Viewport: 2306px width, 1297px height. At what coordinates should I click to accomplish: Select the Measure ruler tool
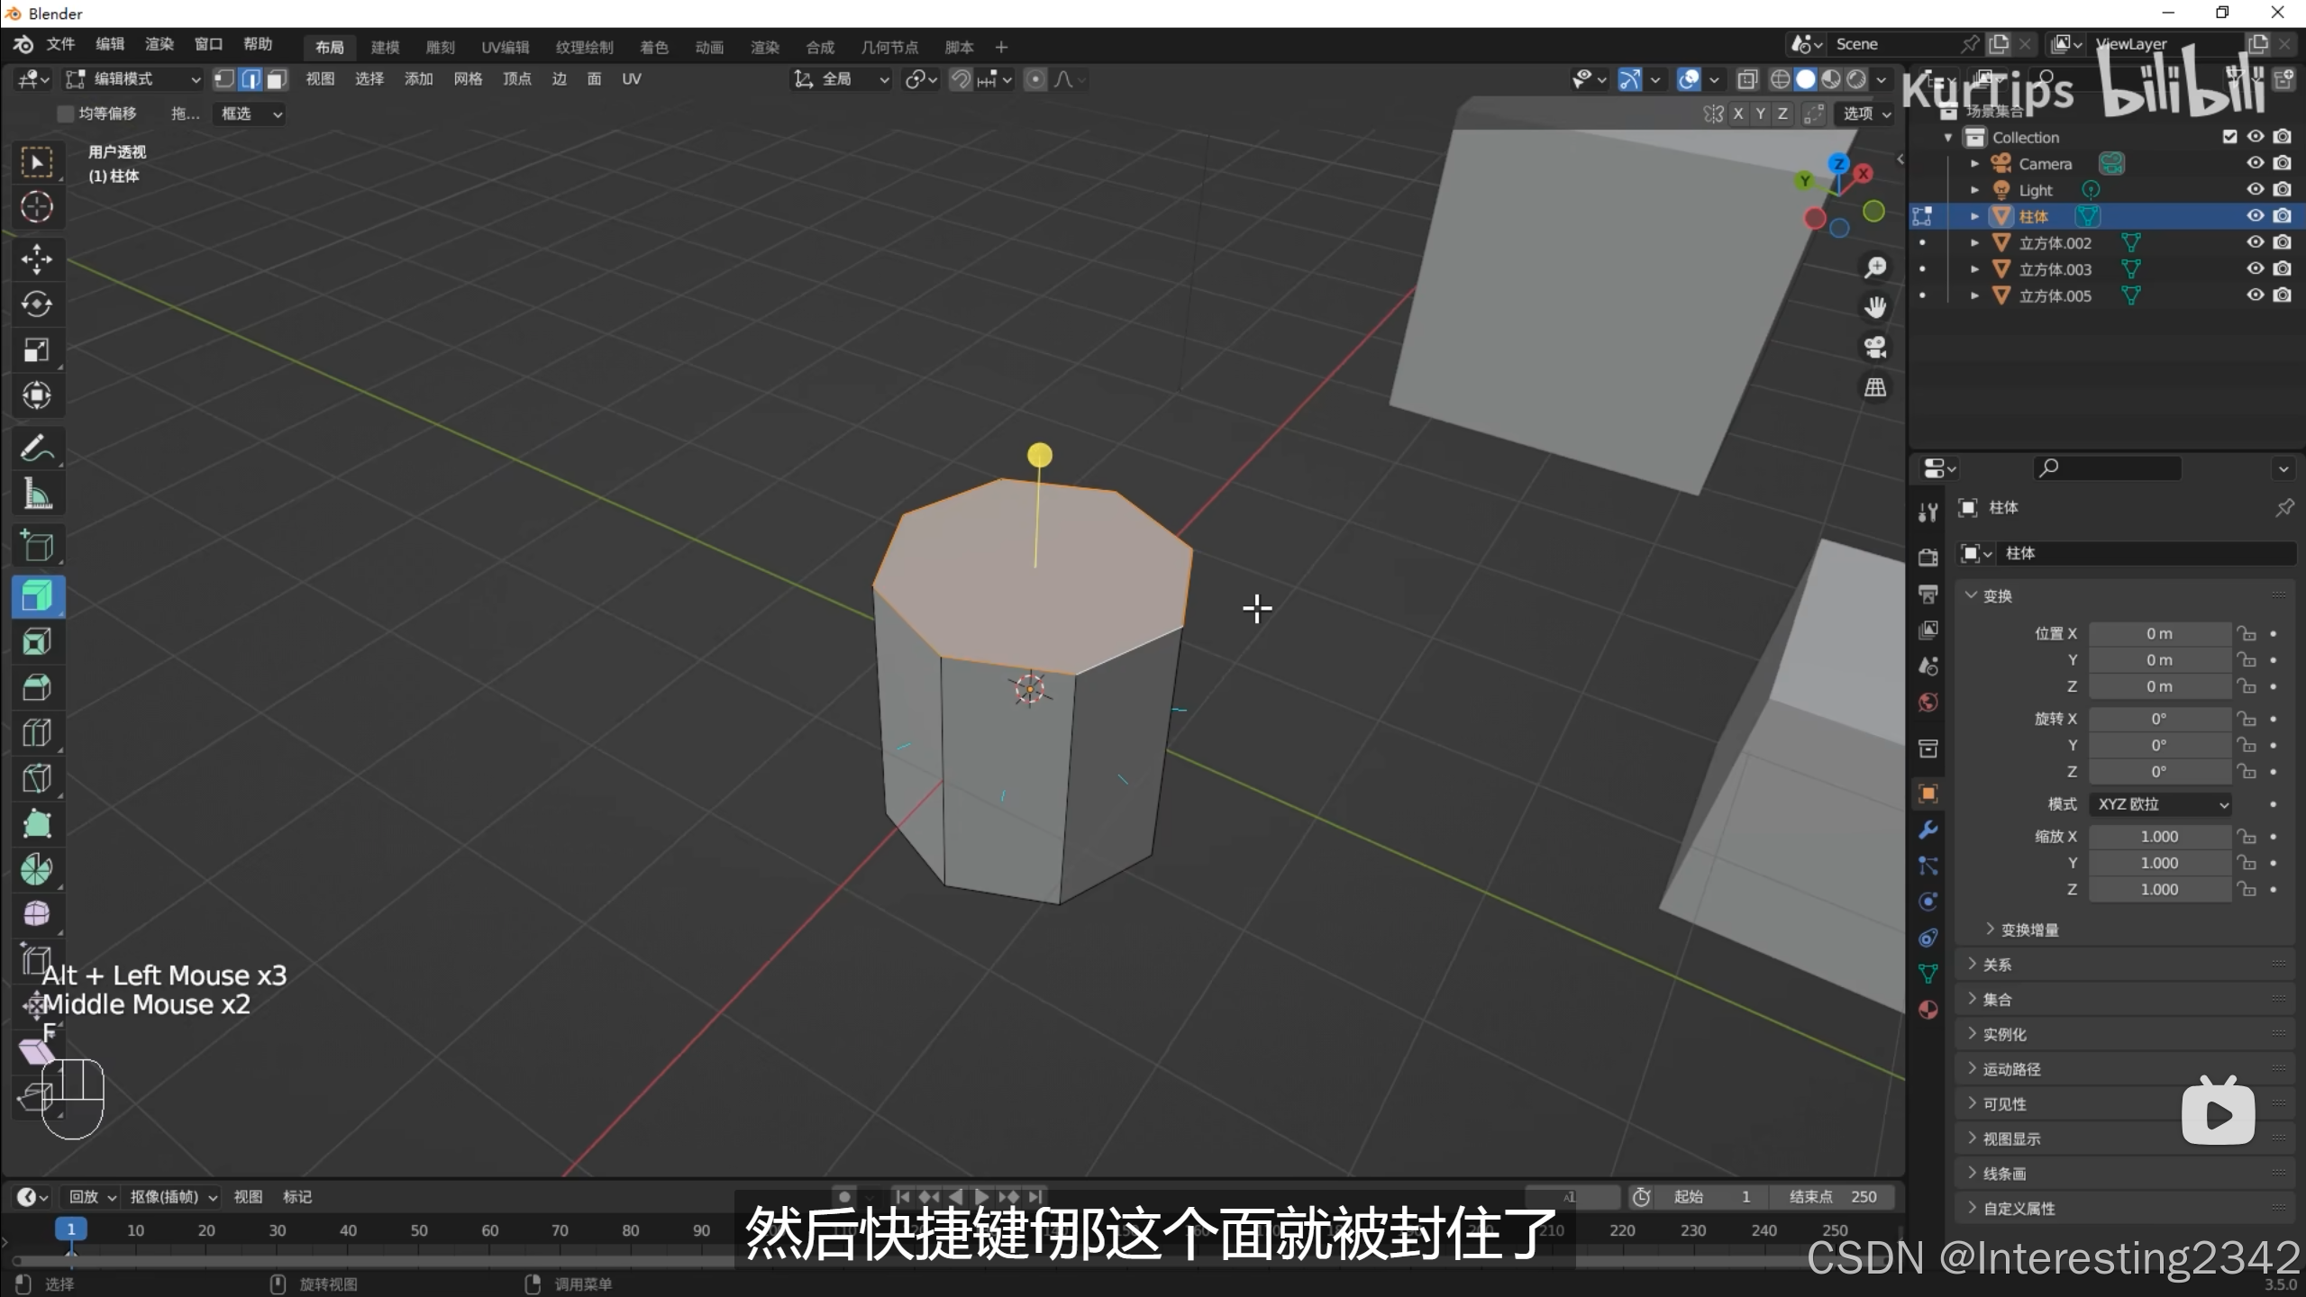(37, 494)
